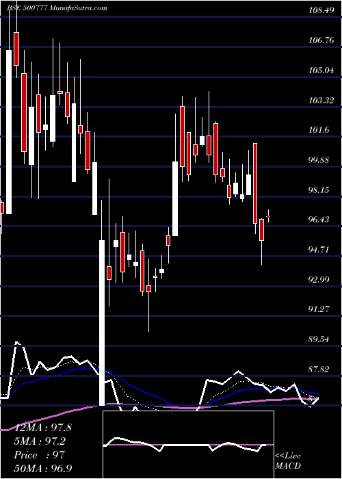Click the 103.32 price axis label
Viewport: 342px width, 479px height.
[321, 100]
